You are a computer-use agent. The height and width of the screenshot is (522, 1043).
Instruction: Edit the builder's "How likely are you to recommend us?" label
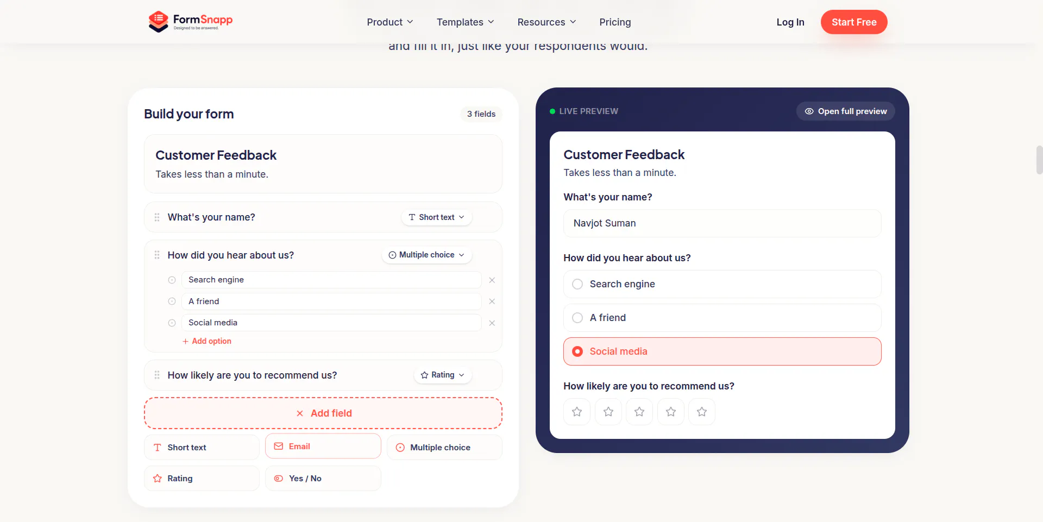click(x=253, y=375)
